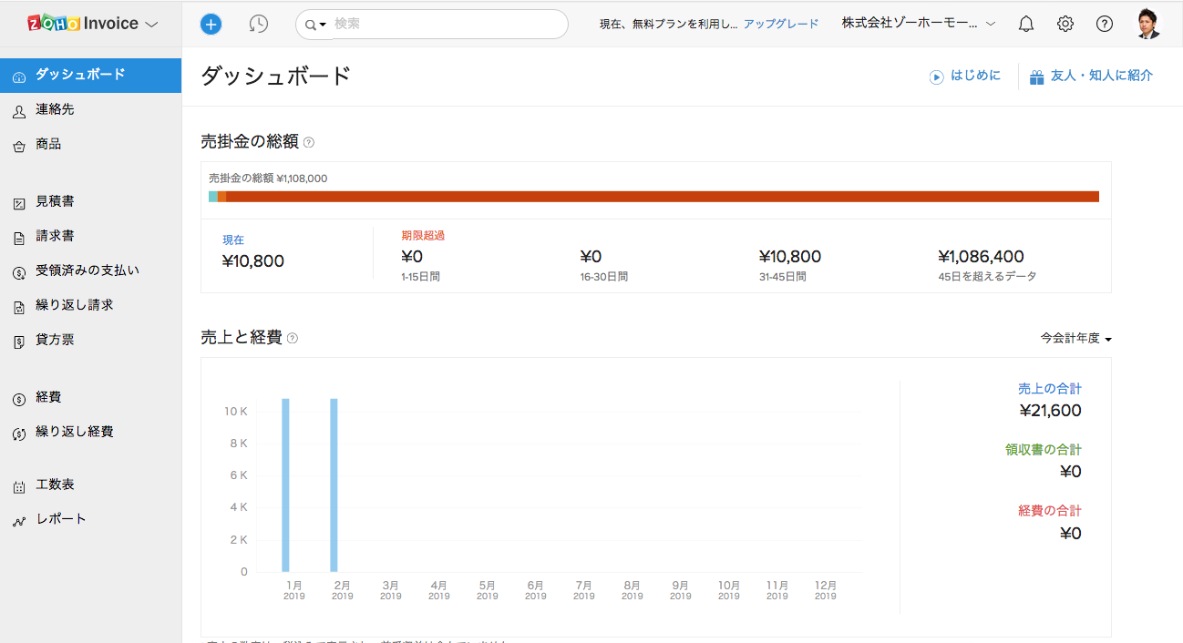Open the recent history clock icon
The image size is (1183, 643).
(x=259, y=25)
